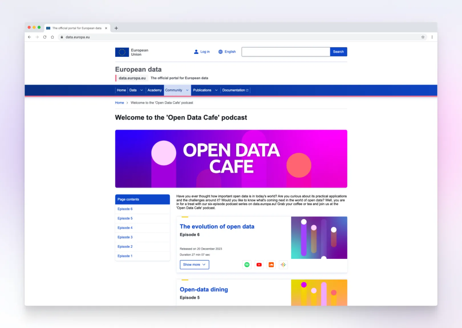The image size is (462, 328).
Task: Jump to Episode 1 in Page contents
Action: (125, 256)
